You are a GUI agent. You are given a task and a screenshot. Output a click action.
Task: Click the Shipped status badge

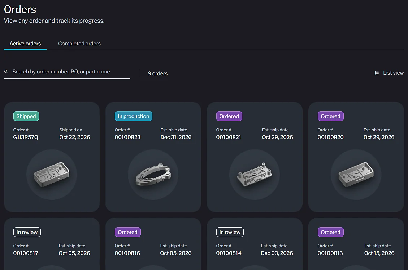26,116
